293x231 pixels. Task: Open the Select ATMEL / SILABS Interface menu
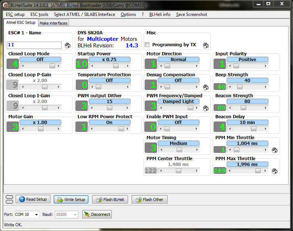84,14
